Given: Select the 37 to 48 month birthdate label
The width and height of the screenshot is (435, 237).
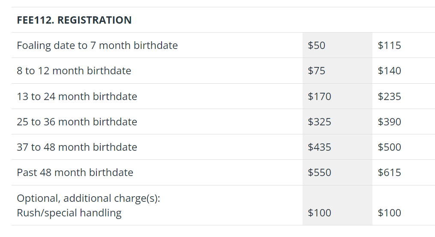Looking at the screenshot, I should (x=77, y=147).
